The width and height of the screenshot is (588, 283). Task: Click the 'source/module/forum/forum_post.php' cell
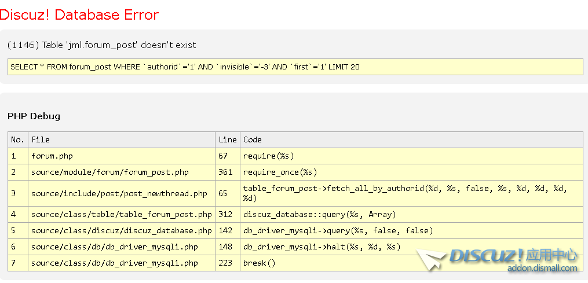pyautogui.click(x=122, y=172)
